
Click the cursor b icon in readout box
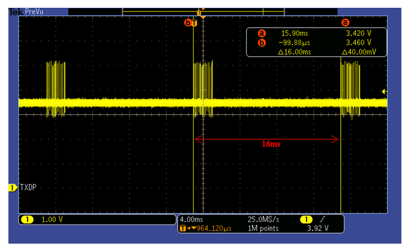262,42
